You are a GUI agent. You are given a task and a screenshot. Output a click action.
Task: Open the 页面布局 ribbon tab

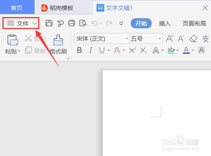[194, 23]
